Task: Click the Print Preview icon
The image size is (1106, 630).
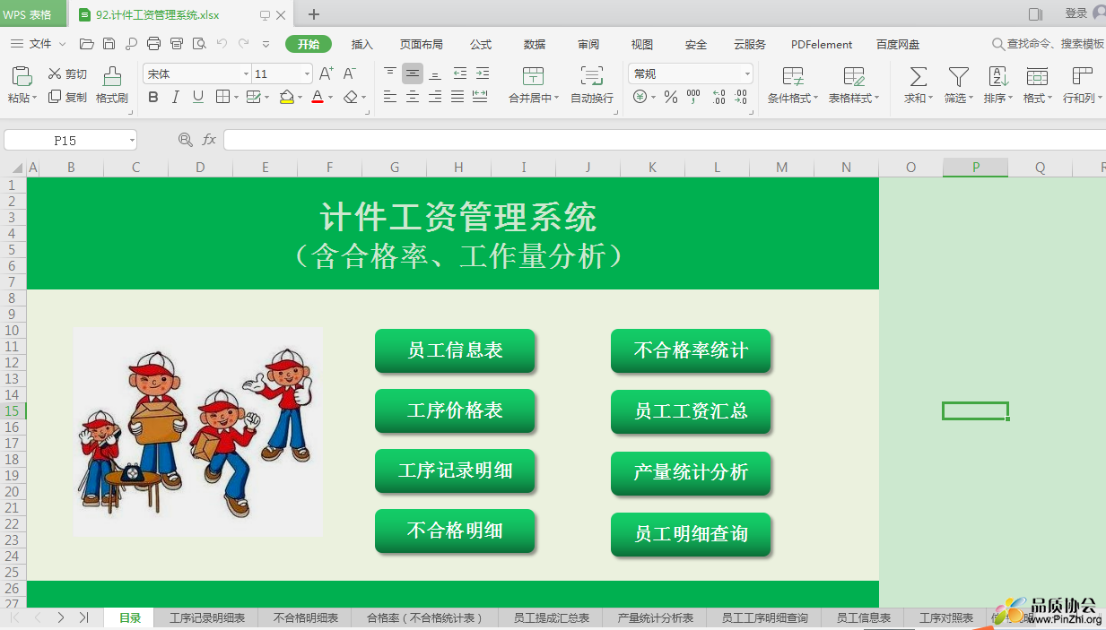Action: click(199, 44)
